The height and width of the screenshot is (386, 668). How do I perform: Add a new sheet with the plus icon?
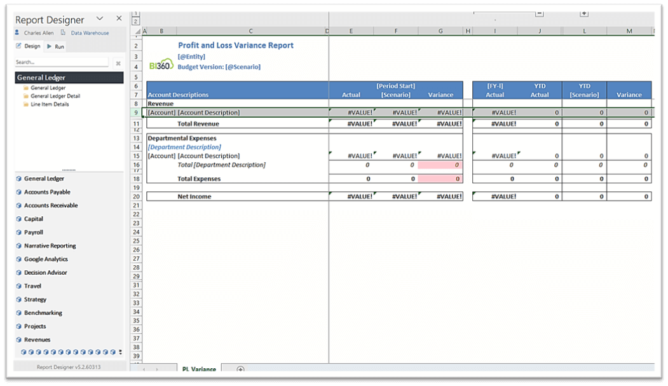pos(240,369)
